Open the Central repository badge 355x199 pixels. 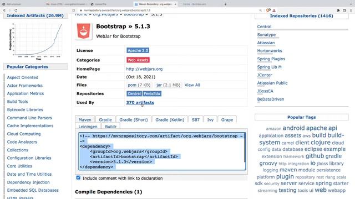(x=134, y=93)
